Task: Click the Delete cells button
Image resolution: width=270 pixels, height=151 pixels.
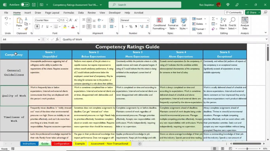Action: [198, 24]
